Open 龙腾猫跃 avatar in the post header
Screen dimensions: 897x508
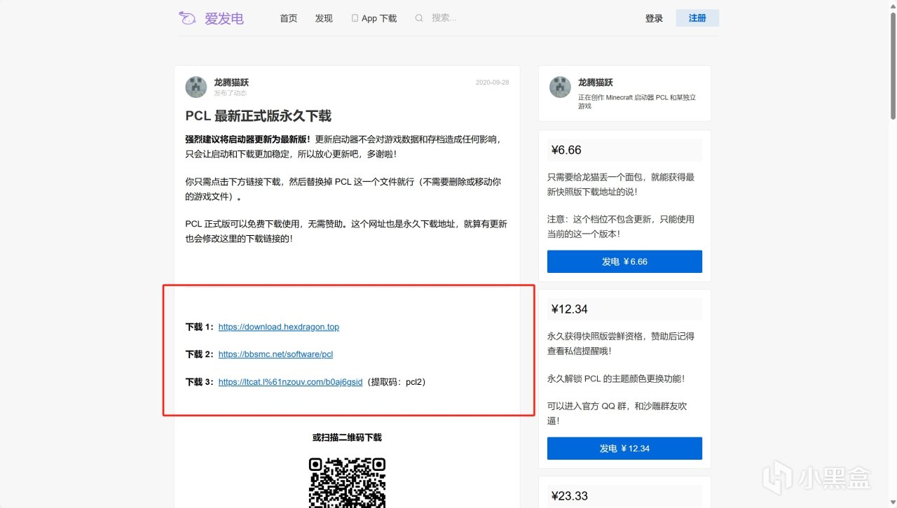coord(196,87)
